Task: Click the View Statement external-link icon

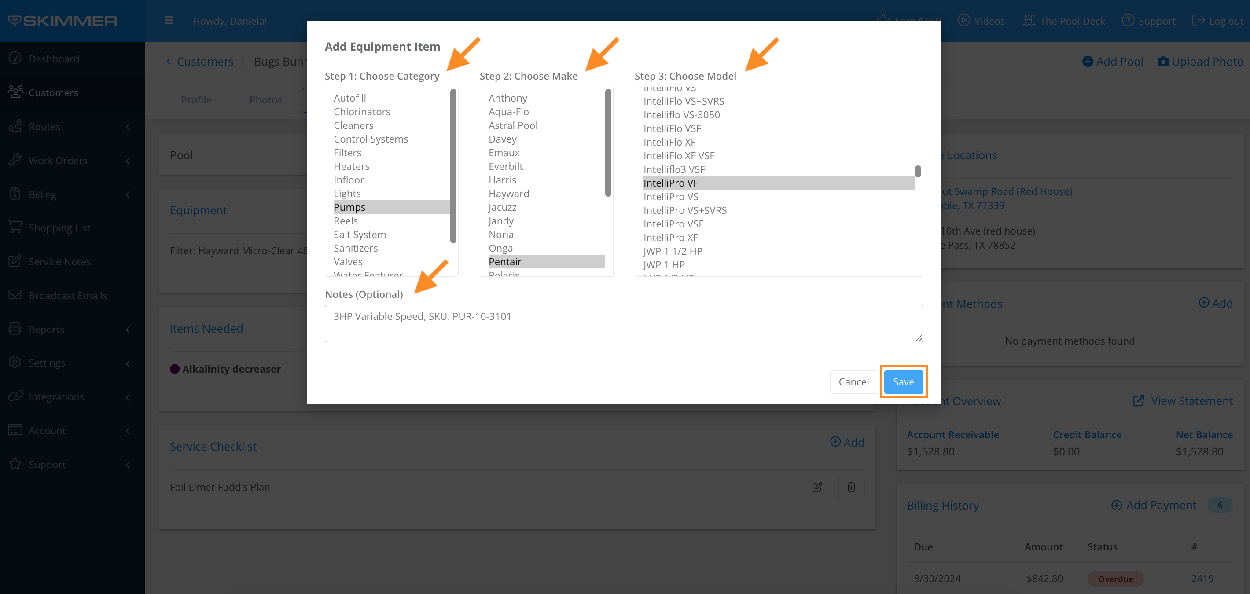Action: (1138, 401)
